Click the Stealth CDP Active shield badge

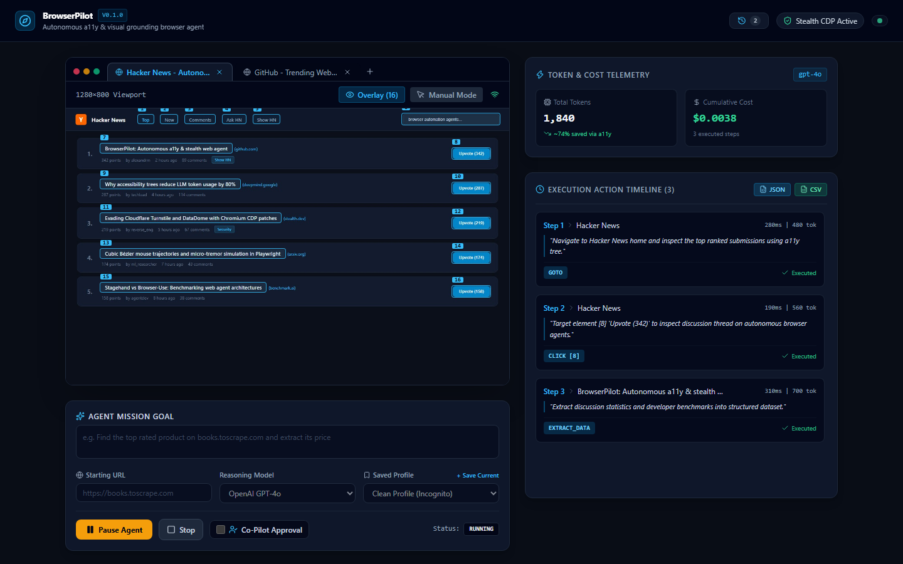tap(820, 21)
